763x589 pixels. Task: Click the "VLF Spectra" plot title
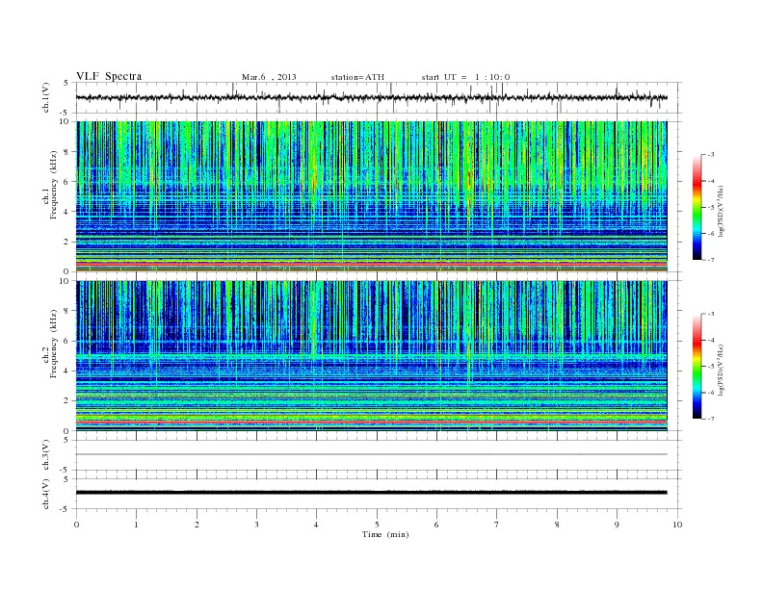(x=109, y=76)
